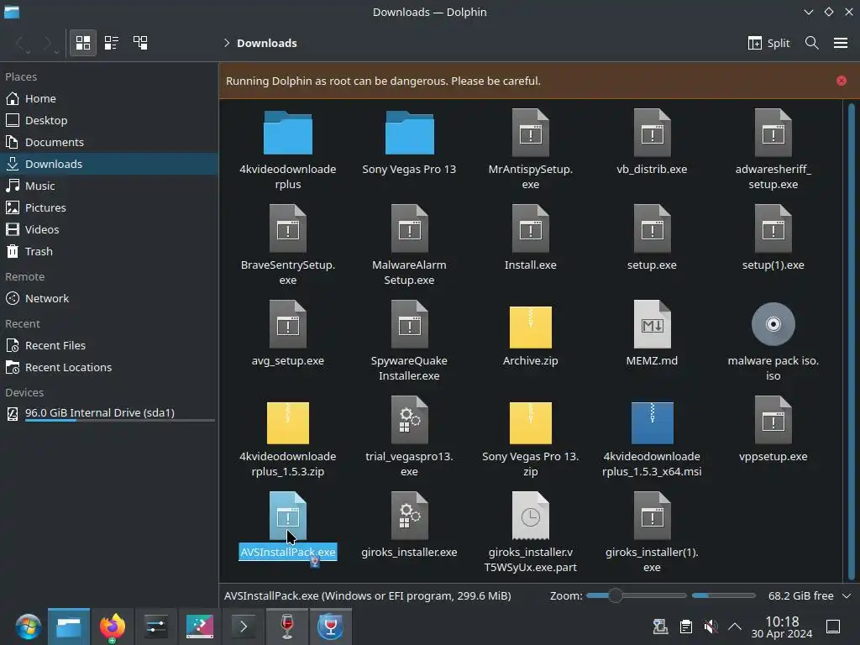Select the AVSInstallPack.exe file icon
860x645 pixels.
point(288,516)
